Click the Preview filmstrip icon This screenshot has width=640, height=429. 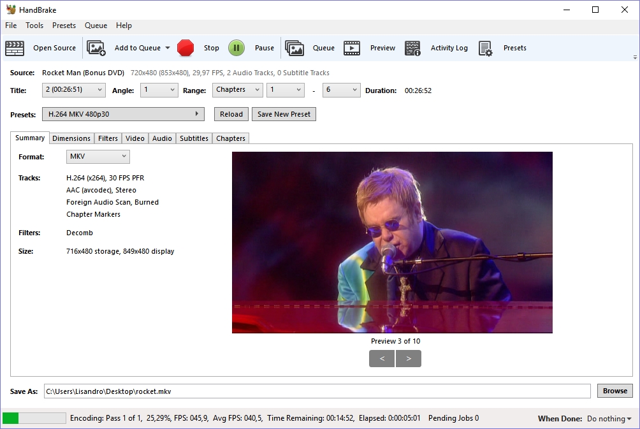[352, 48]
